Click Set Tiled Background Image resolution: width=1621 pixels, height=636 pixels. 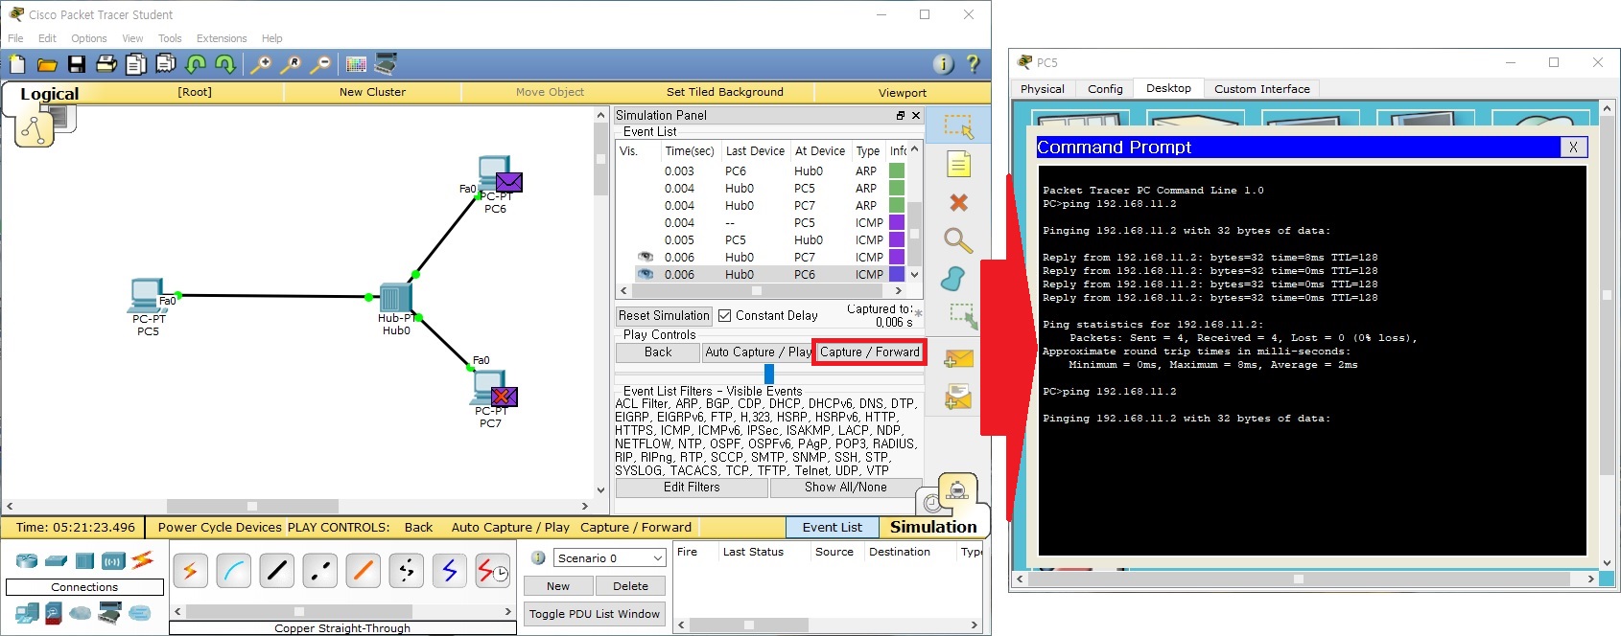(725, 92)
